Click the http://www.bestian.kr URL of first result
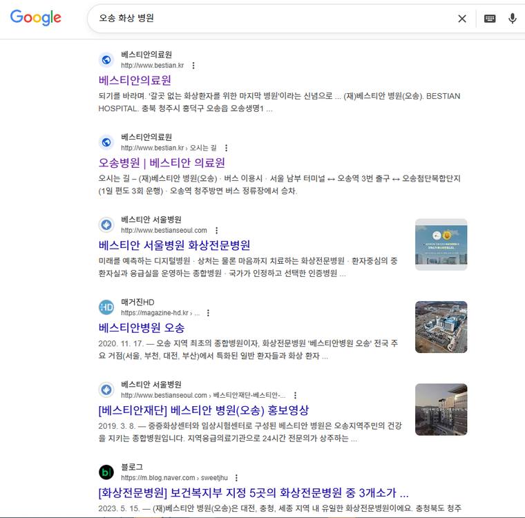The height and width of the screenshot is (518, 525). [x=153, y=66]
